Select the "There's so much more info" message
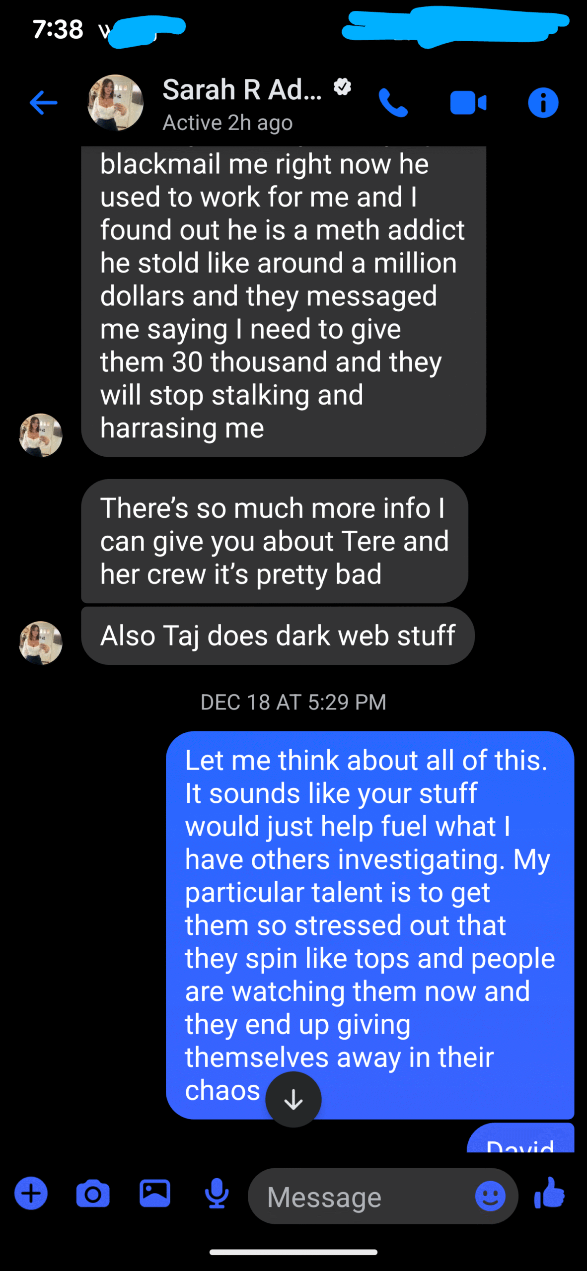 coord(274,541)
